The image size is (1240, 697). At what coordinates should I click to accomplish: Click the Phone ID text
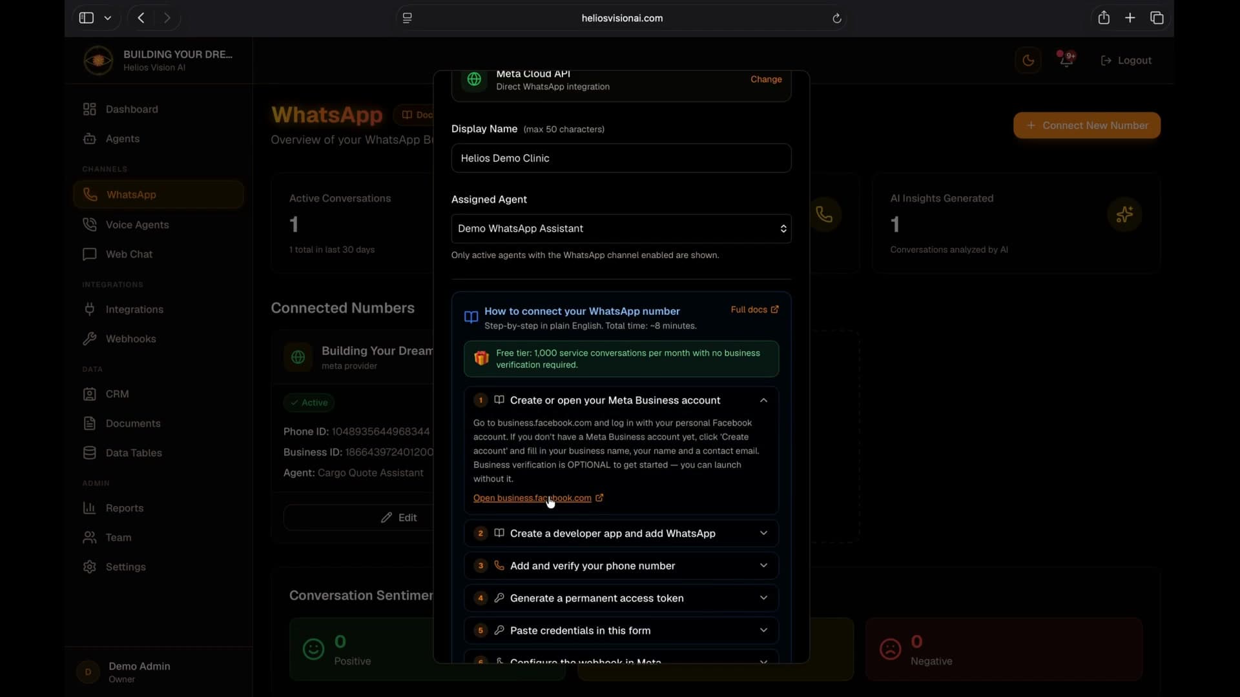point(358,432)
